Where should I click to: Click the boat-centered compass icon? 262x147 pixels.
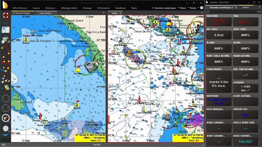(x=6, y=118)
